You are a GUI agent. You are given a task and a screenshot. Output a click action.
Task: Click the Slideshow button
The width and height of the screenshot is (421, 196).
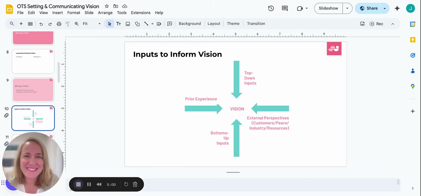point(328,8)
